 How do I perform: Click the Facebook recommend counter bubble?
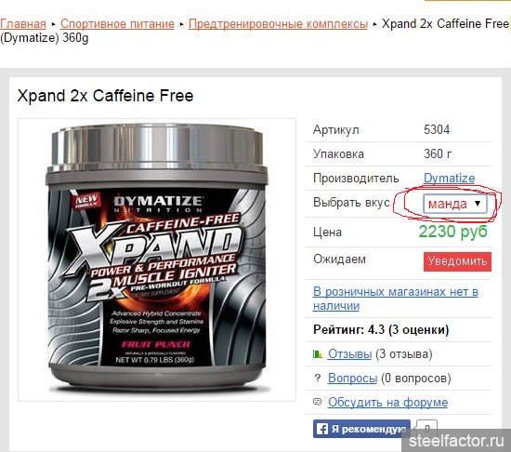coord(427,428)
